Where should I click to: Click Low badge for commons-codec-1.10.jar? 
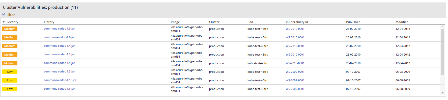click(x=10, y=80)
